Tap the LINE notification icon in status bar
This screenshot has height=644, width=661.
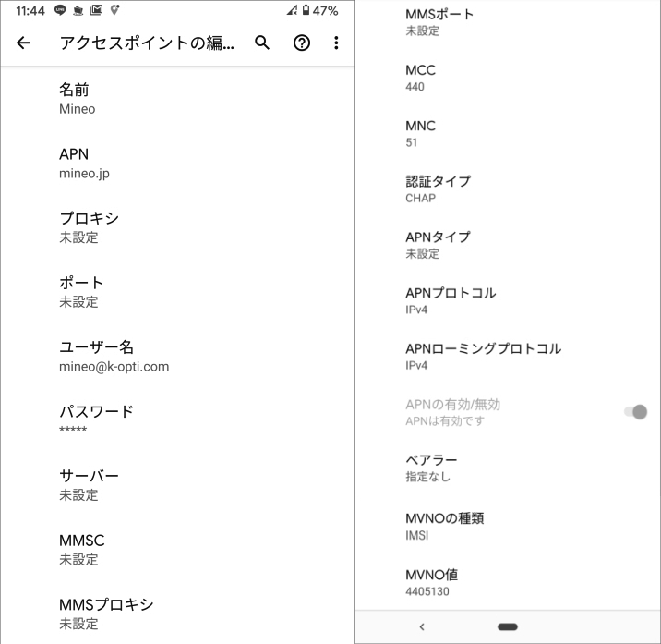(60, 10)
